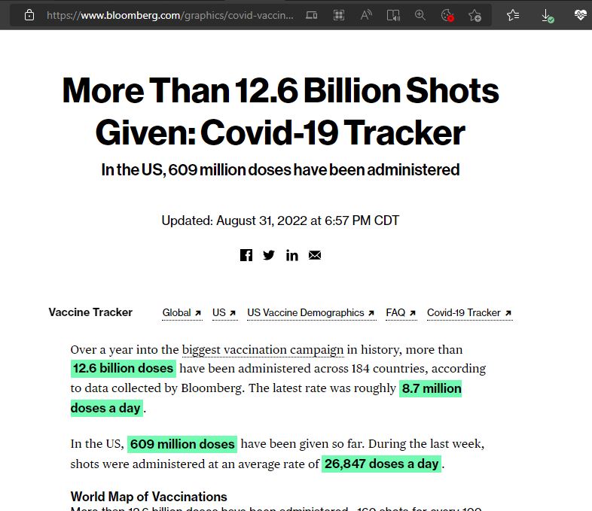Open US Vaccine Demographics section
The width and height of the screenshot is (592, 511).
310,312
